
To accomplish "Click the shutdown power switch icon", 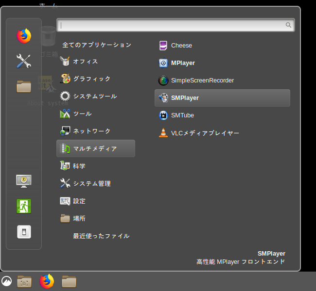I will 24,232.
